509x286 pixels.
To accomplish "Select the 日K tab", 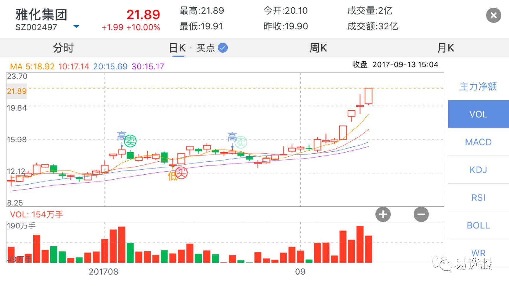I will pyautogui.click(x=177, y=48).
